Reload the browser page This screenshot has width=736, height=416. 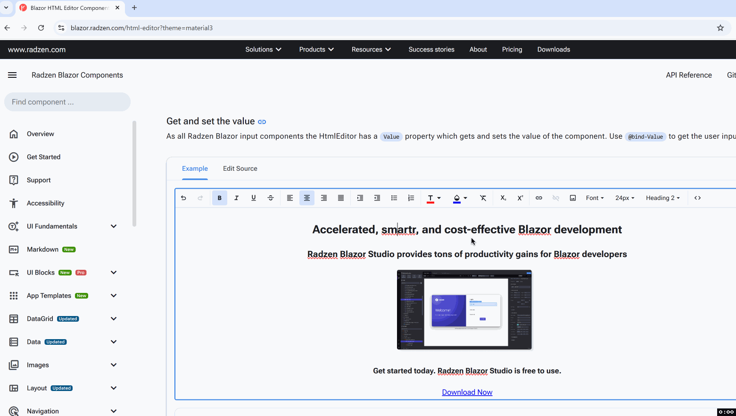(41, 28)
